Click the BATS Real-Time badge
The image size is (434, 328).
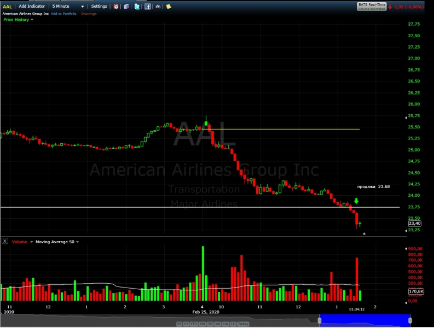(372, 7)
